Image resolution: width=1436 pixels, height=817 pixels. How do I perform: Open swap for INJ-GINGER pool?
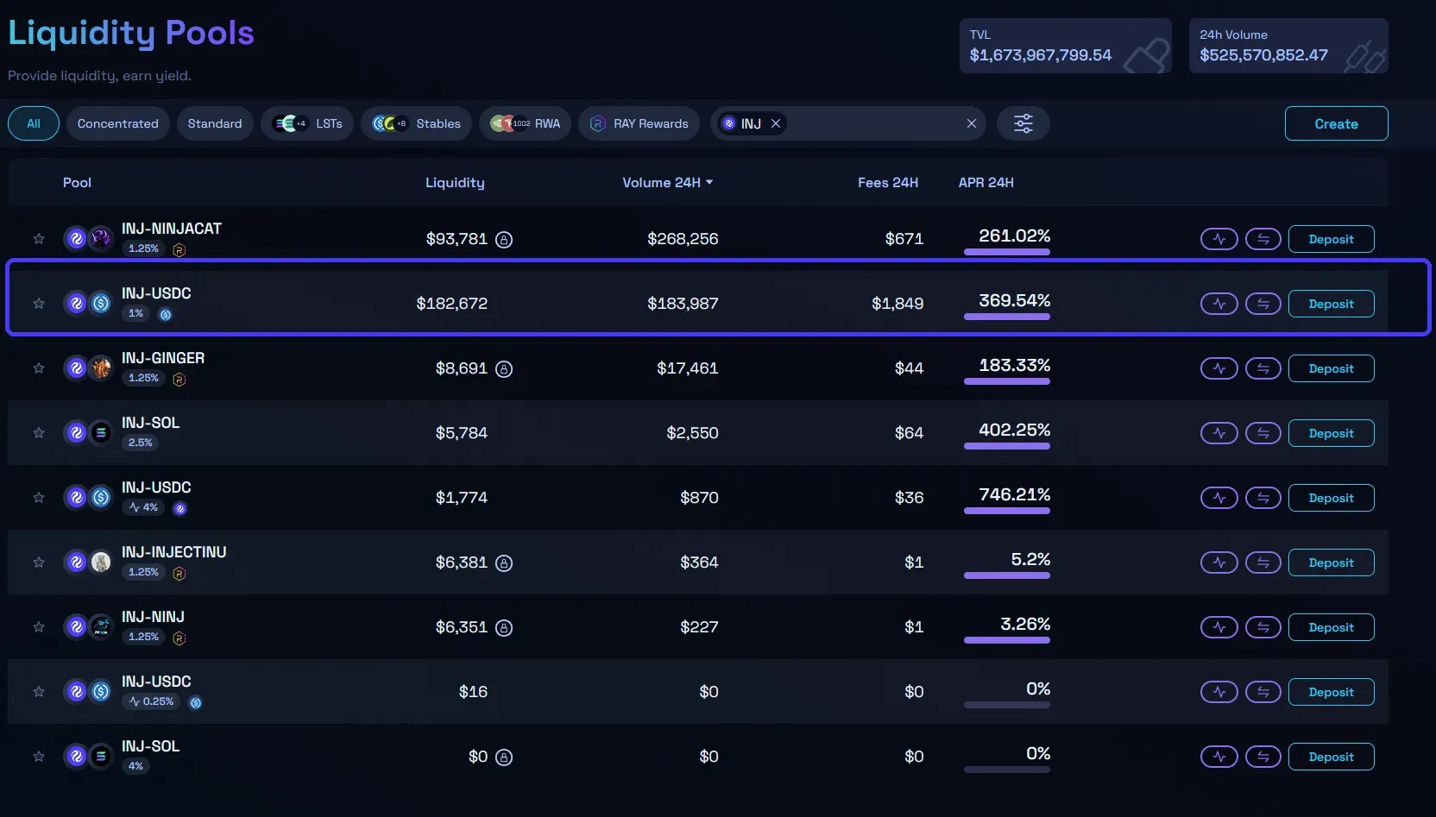1263,368
